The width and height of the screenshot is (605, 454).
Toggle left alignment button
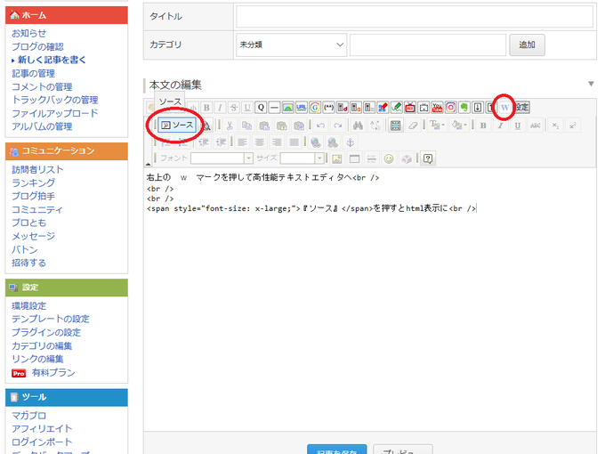coord(242,142)
